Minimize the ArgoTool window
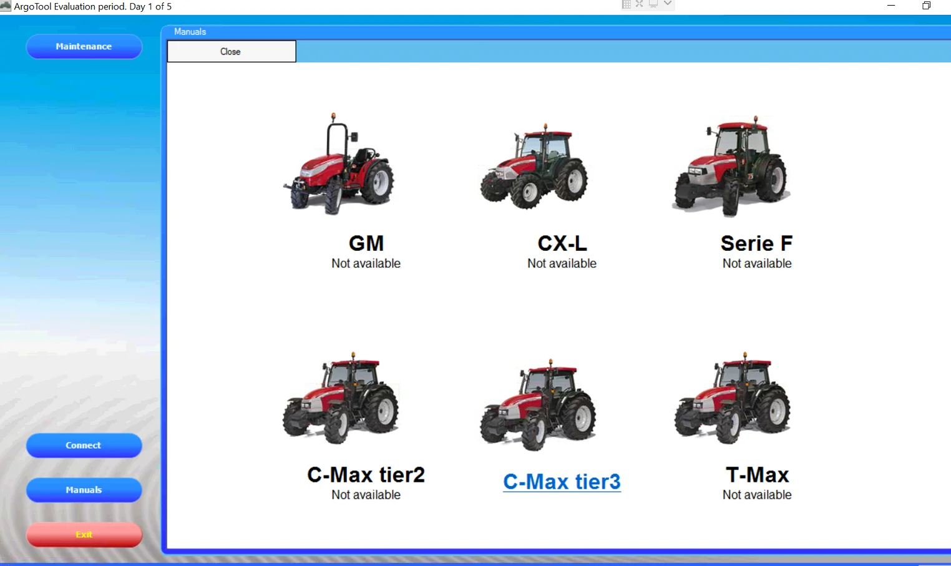951x566 pixels. [891, 6]
